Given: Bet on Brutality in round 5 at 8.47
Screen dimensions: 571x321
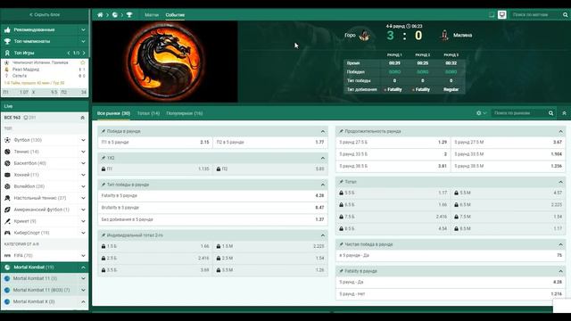Looking at the screenshot, I should pos(212,208).
